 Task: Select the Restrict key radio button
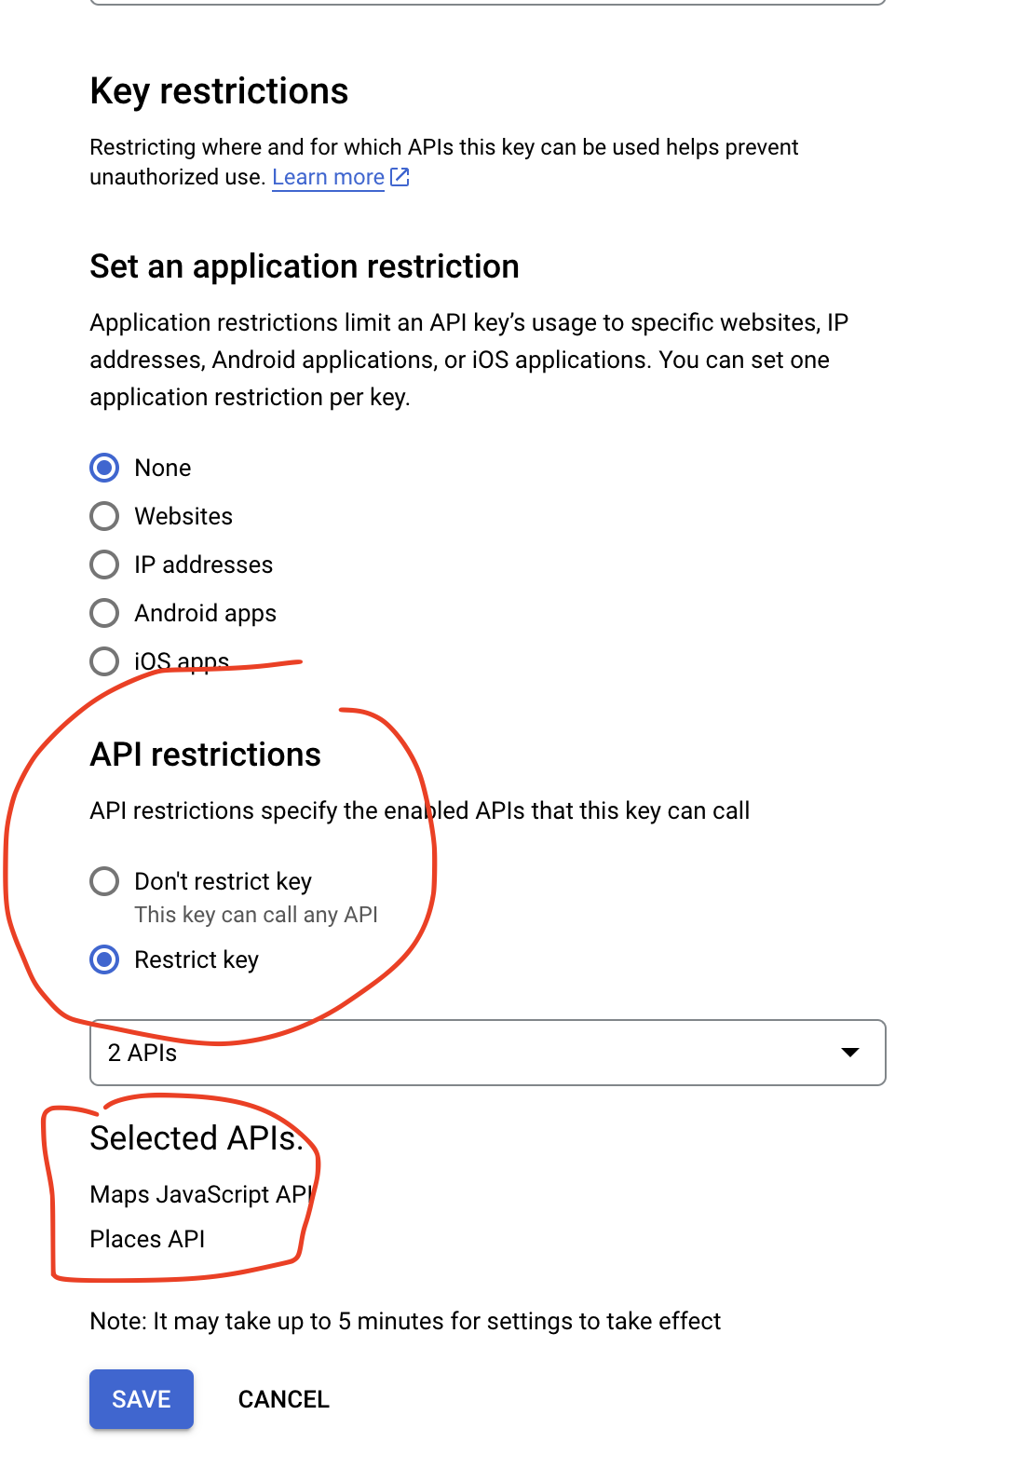104,959
